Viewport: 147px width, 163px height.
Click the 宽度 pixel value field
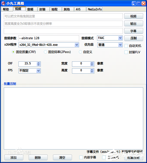(x=81, y=64)
